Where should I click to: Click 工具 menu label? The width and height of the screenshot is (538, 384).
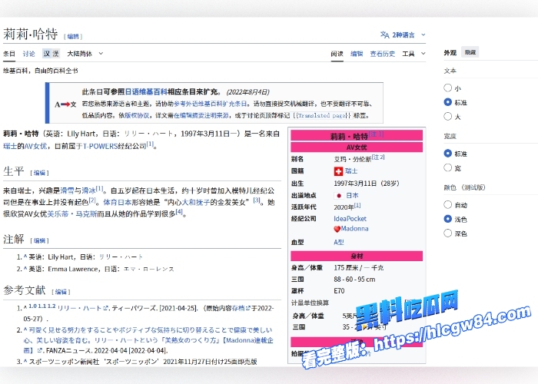click(408, 54)
